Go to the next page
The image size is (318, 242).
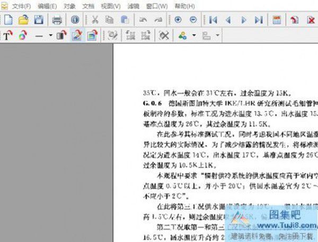[x=244, y=20]
